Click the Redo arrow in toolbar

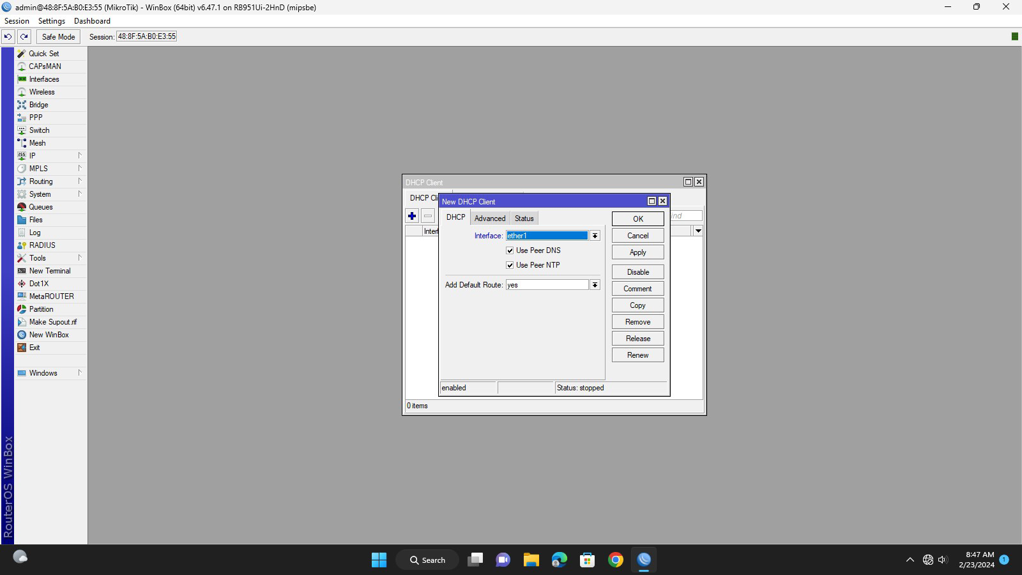pos(24,36)
